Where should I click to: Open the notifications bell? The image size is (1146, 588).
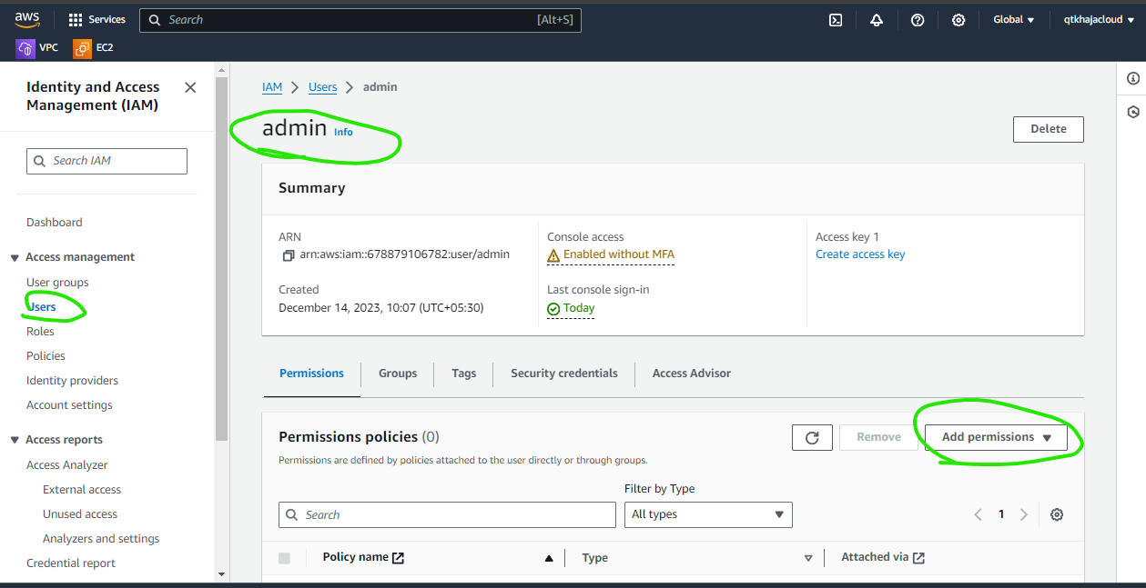[x=877, y=20]
